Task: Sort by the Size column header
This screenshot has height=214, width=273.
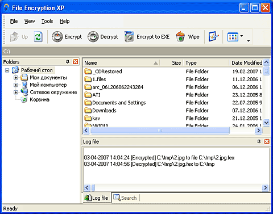Action: click(x=171, y=62)
